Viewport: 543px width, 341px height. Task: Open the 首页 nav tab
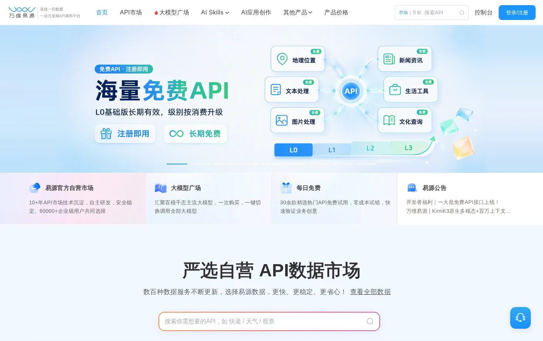(102, 13)
